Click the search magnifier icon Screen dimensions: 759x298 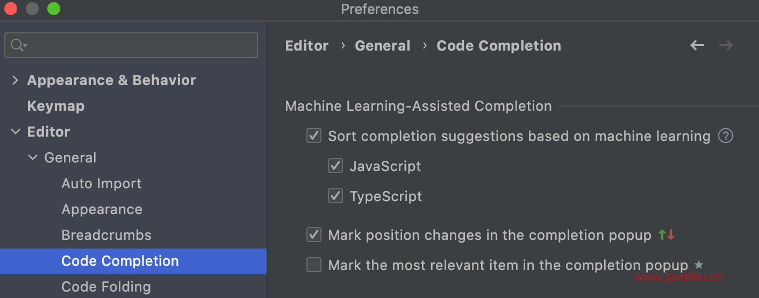click(18, 45)
